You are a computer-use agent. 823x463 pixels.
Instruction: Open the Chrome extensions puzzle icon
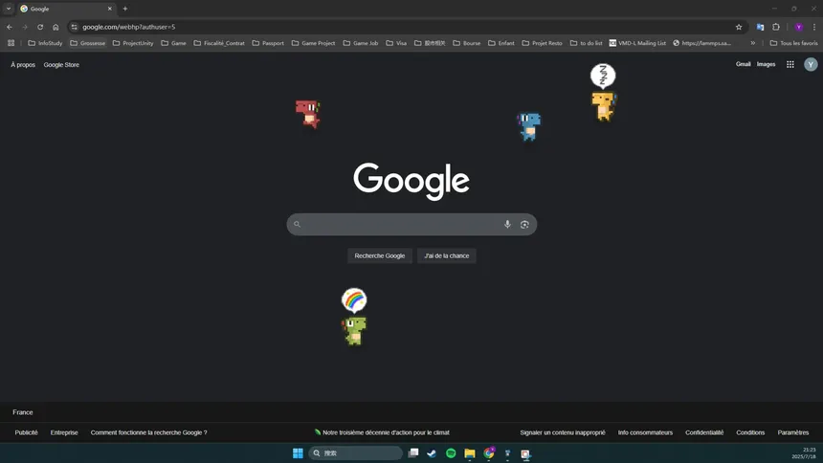tap(776, 27)
